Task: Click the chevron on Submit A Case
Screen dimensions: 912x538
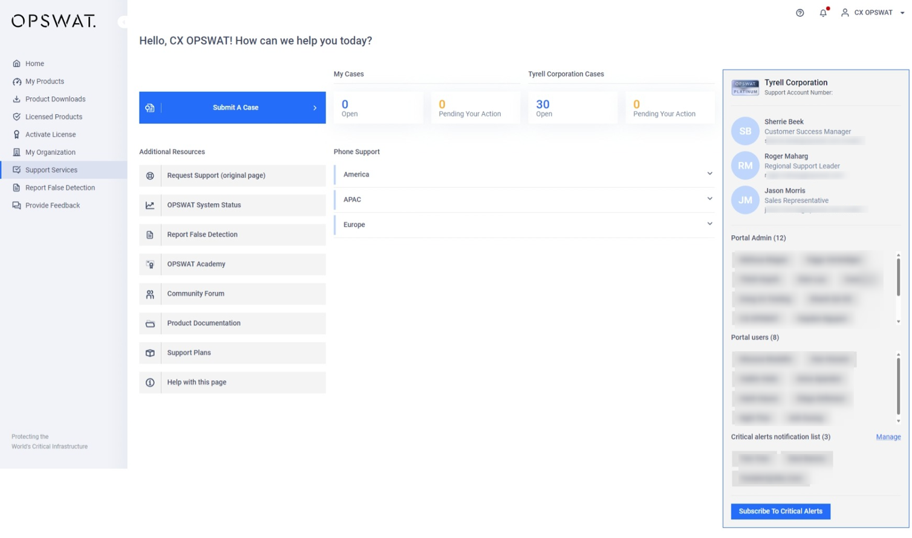Action: pyautogui.click(x=314, y=108)
